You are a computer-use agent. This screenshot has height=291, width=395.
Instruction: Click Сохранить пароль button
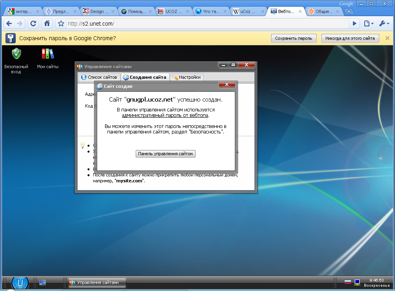point(294,38)
